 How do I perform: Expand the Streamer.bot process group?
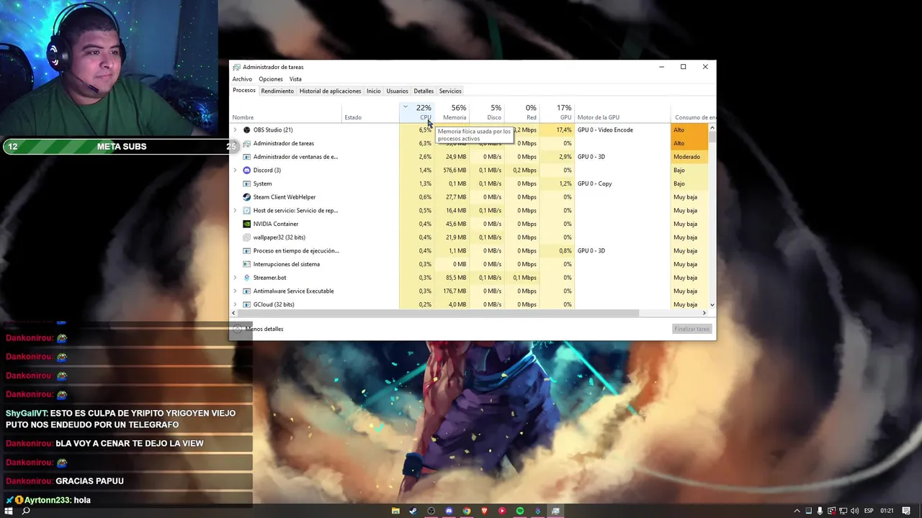pos(235,278)
